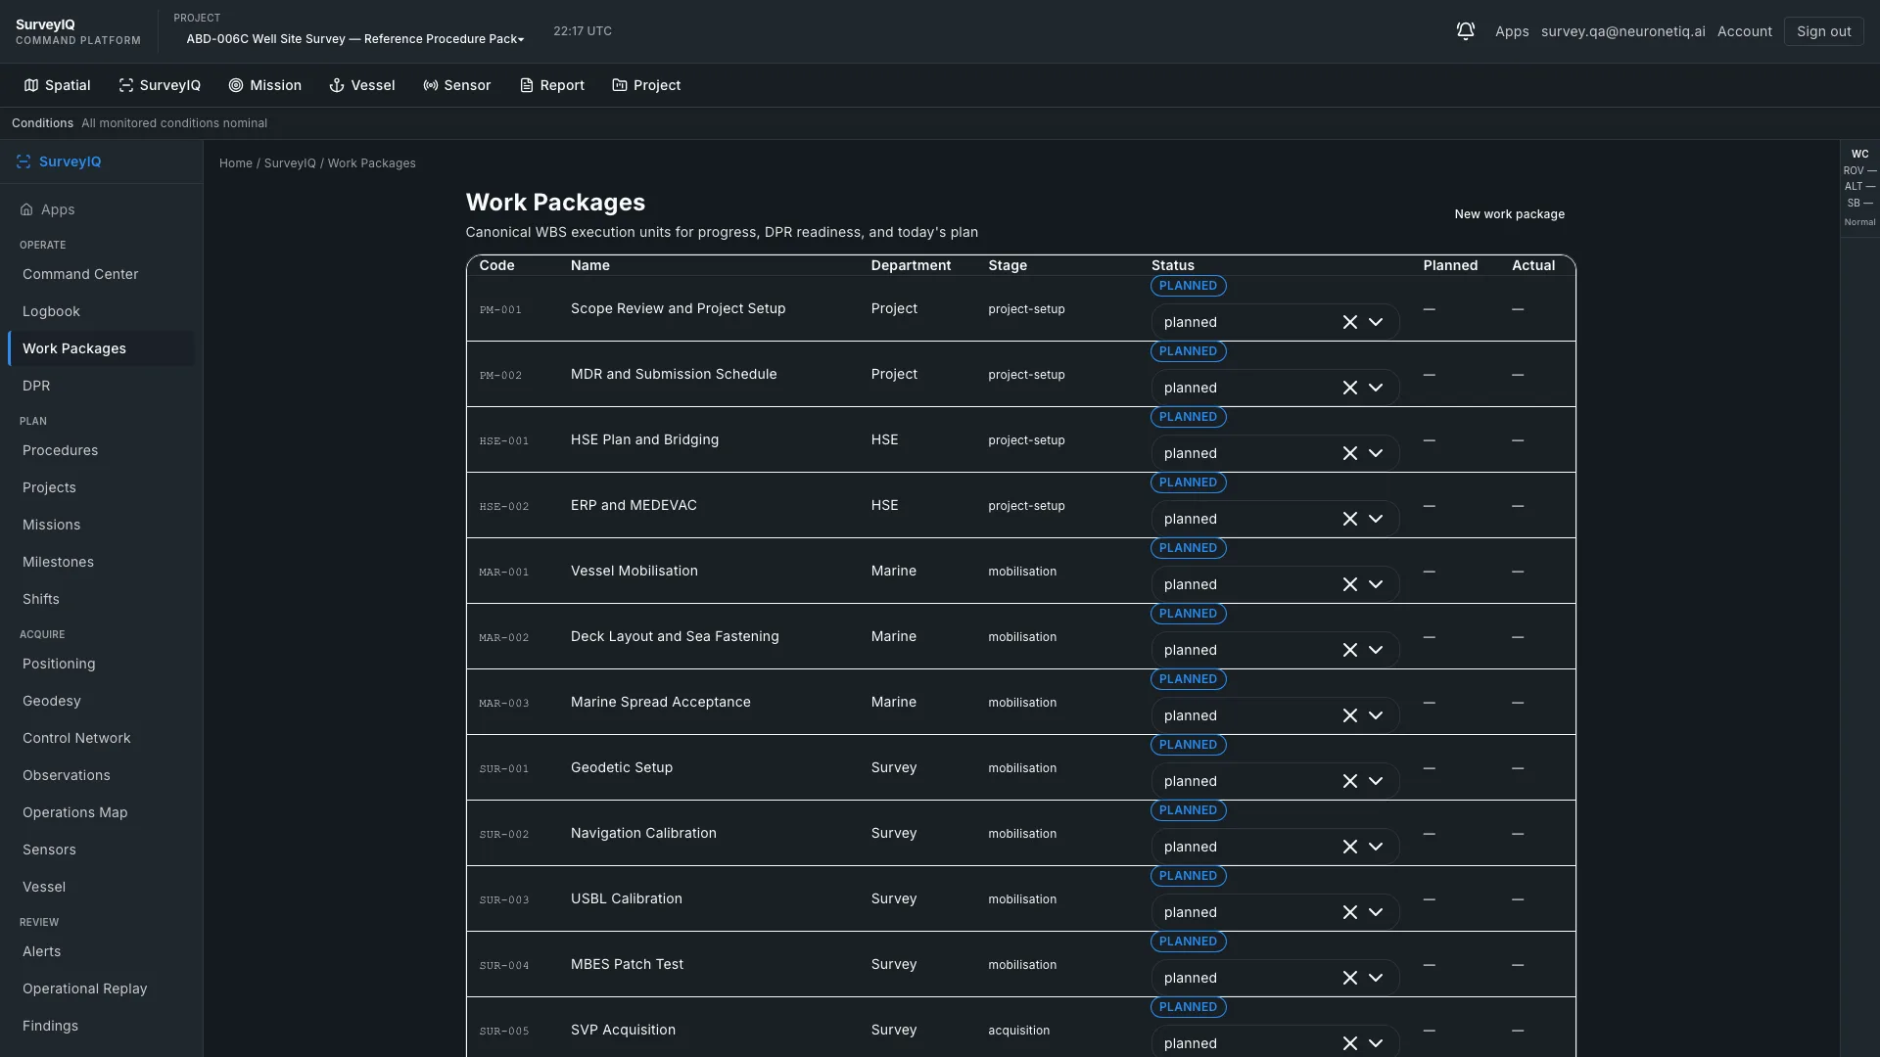Screen dimensions: 1880x1057
Task: Open the Report top menu
Action: coord(552,85)
